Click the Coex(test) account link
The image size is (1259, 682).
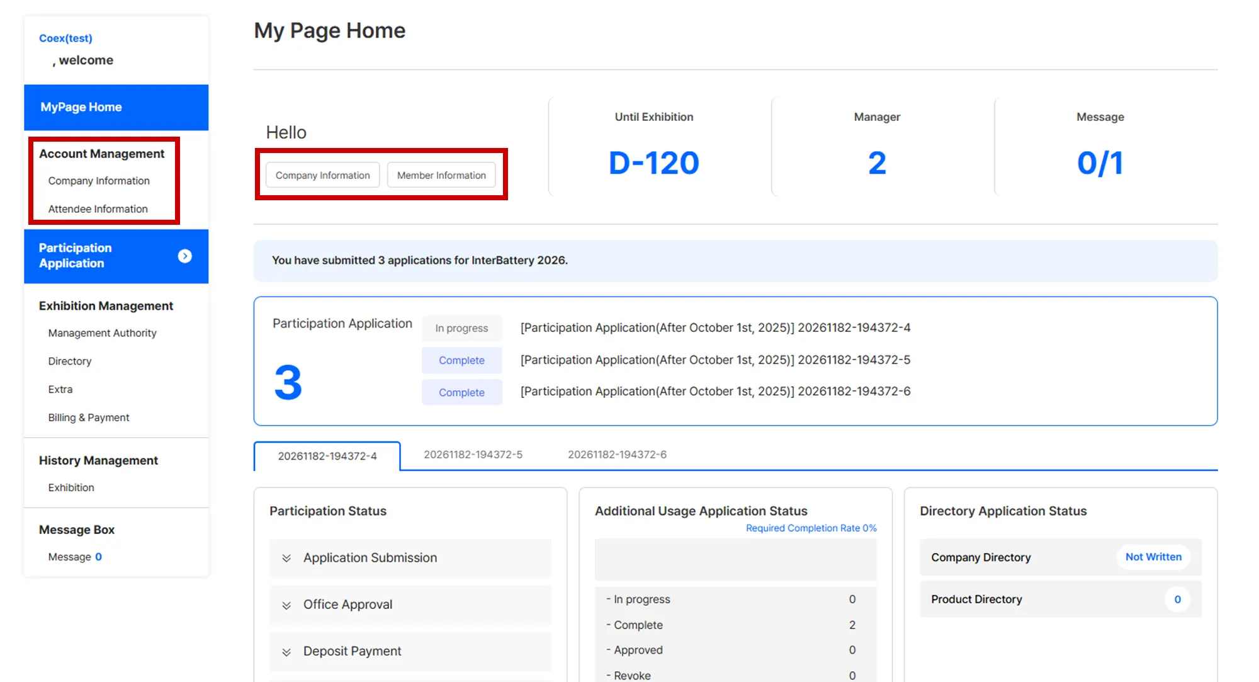pyautogui.click(x=65, y=38)
